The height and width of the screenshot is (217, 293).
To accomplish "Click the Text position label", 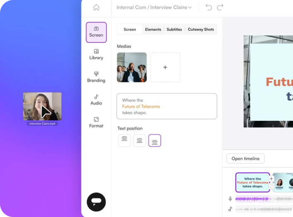I will pos(130,128).
